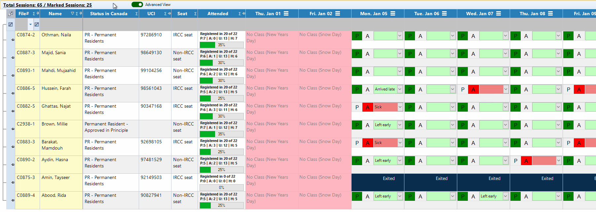Click Othman, Naila's 35% attendance progress bar
596x212 pixels.
click(221, 45)
